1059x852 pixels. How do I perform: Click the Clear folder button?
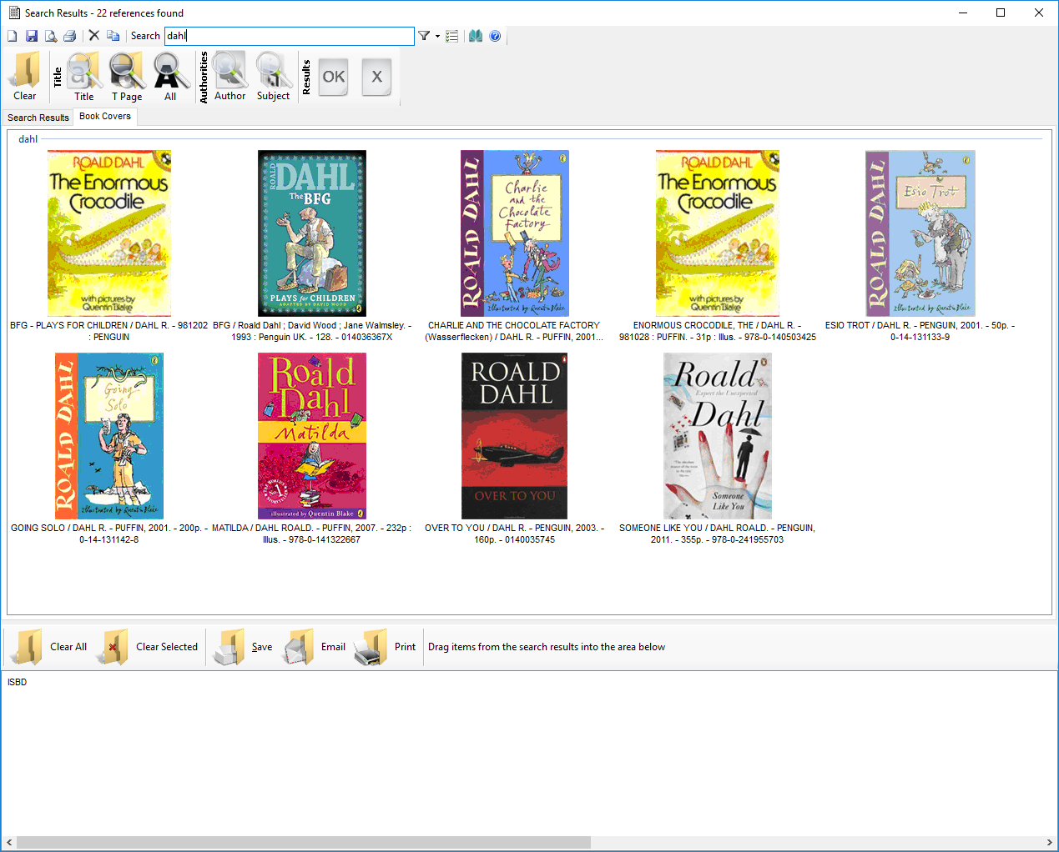25,76
